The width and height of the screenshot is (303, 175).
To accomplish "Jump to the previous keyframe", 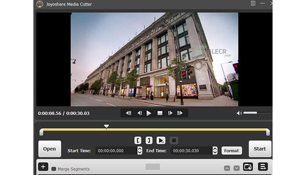I will (x=129, y=113).
